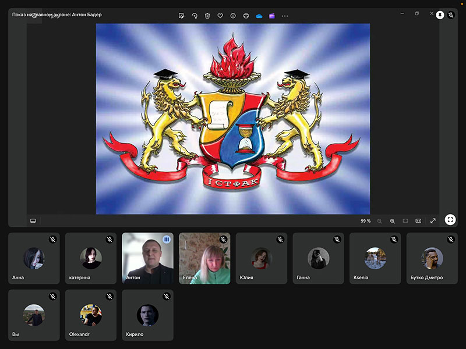Select Елена's video thumbnail
This screenshot has height=349, width=466.
click(x=204, y=258)
